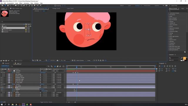
Task: Open the Active Camera dropdown
Action: click(81, 60)
